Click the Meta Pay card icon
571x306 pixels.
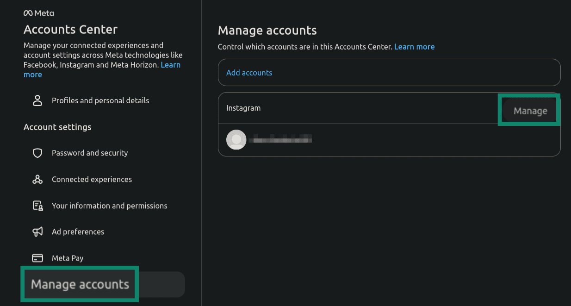[x=37, y=258]
